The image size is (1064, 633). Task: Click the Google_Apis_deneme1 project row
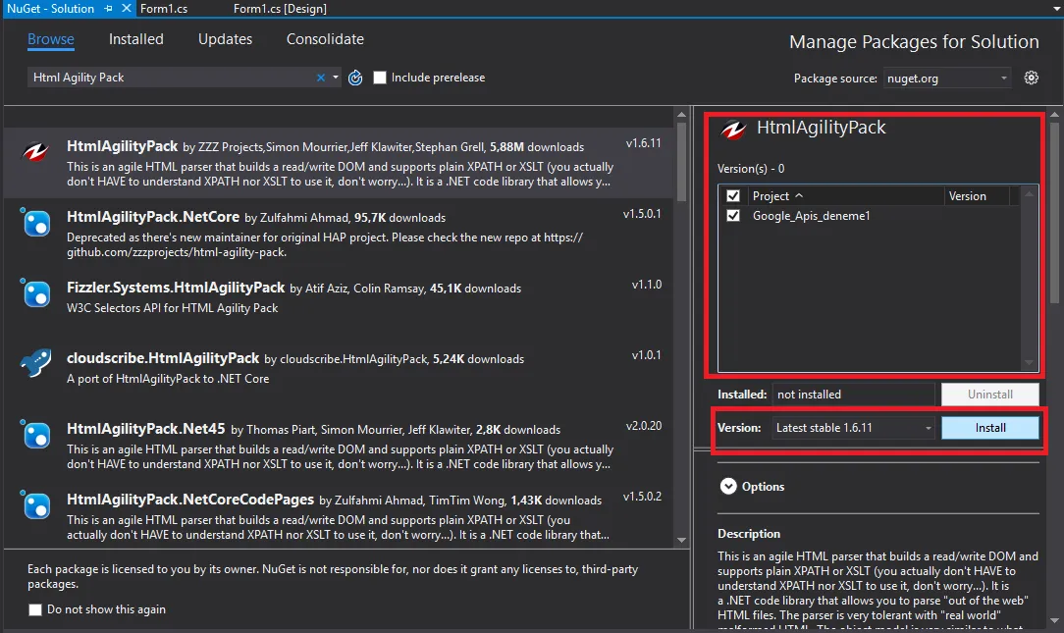(x=869, y=216)
